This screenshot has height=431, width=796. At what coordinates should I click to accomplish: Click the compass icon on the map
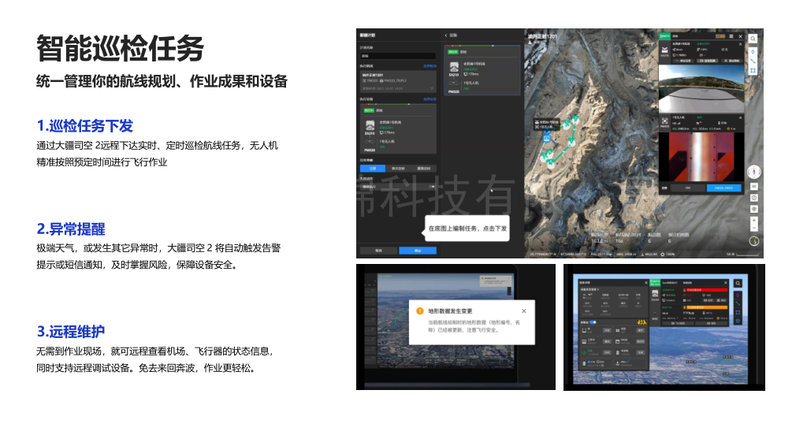[754, 171]
